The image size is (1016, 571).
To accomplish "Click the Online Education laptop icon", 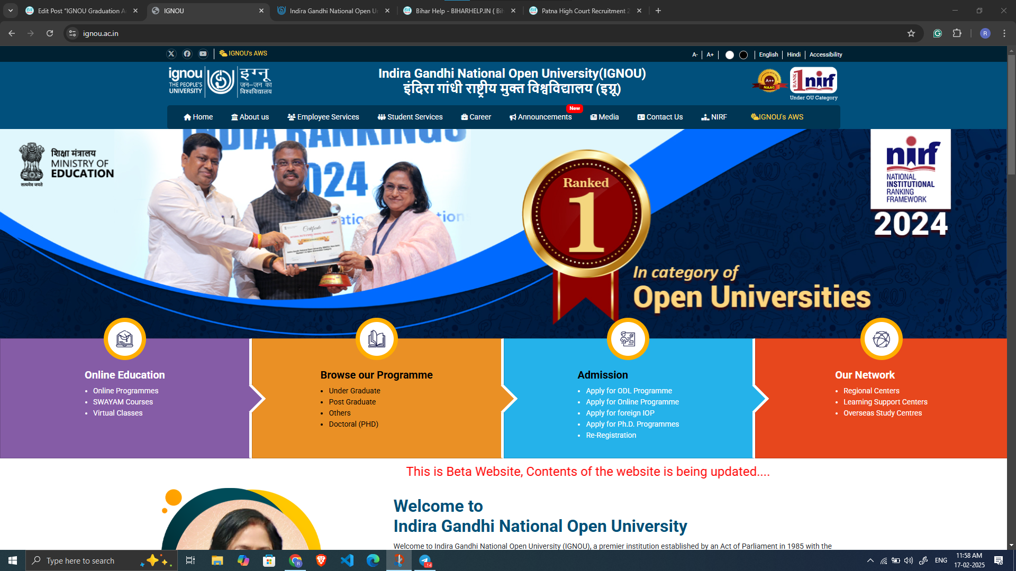I will (x=125, y=339).
